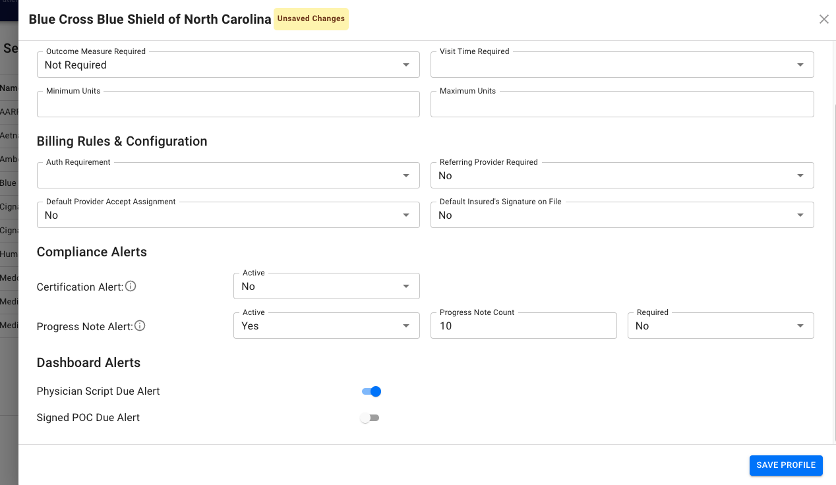Enable Signed POC Due Alert switch
Viewport: 836px width, 485px height.
[370, 418]
